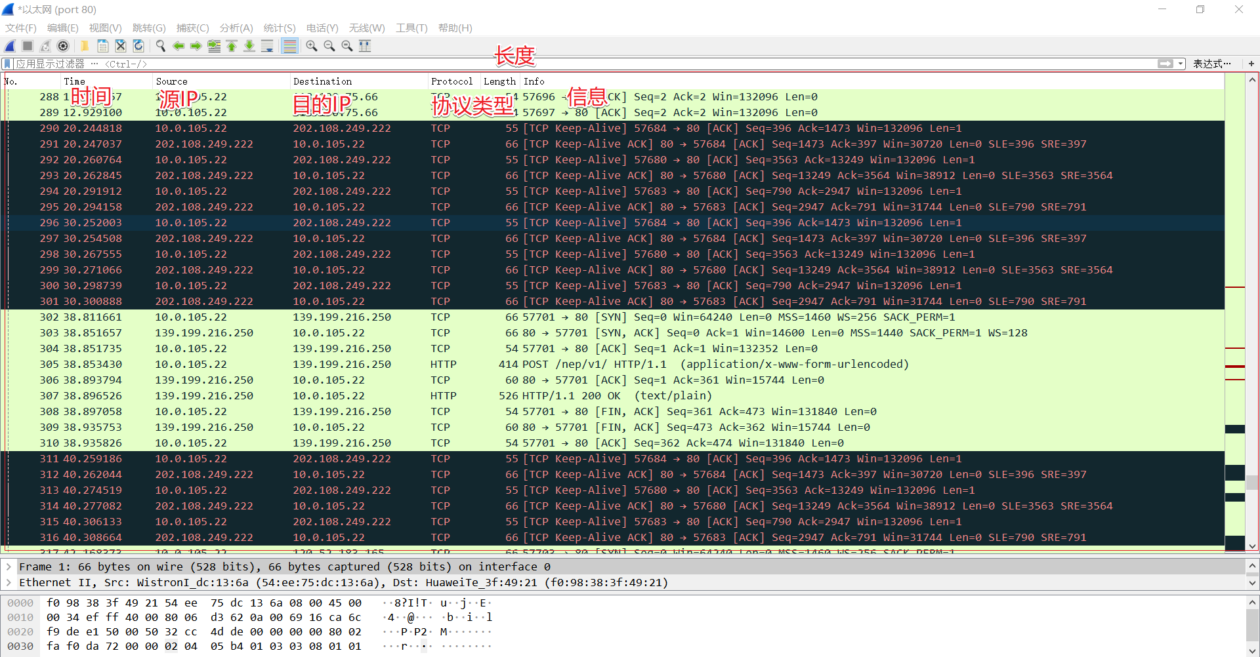The width and height of the screenshot is (1260, 657).
Task: Click packet list scroll-up arrow
Action: click(x=1252, y=79)
